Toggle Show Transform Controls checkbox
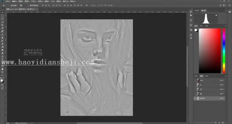This screenshot has height=124, width=232. point(28,6)
